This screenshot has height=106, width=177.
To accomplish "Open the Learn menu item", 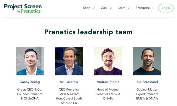I will (122, 8).
